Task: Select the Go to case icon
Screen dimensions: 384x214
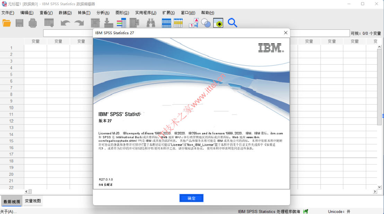Action: click(x=95, y=23)
